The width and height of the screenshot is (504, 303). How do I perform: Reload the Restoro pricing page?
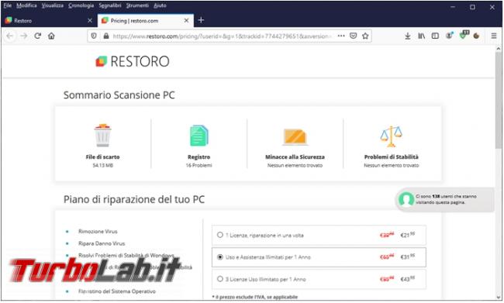click(x=38, y=36)
